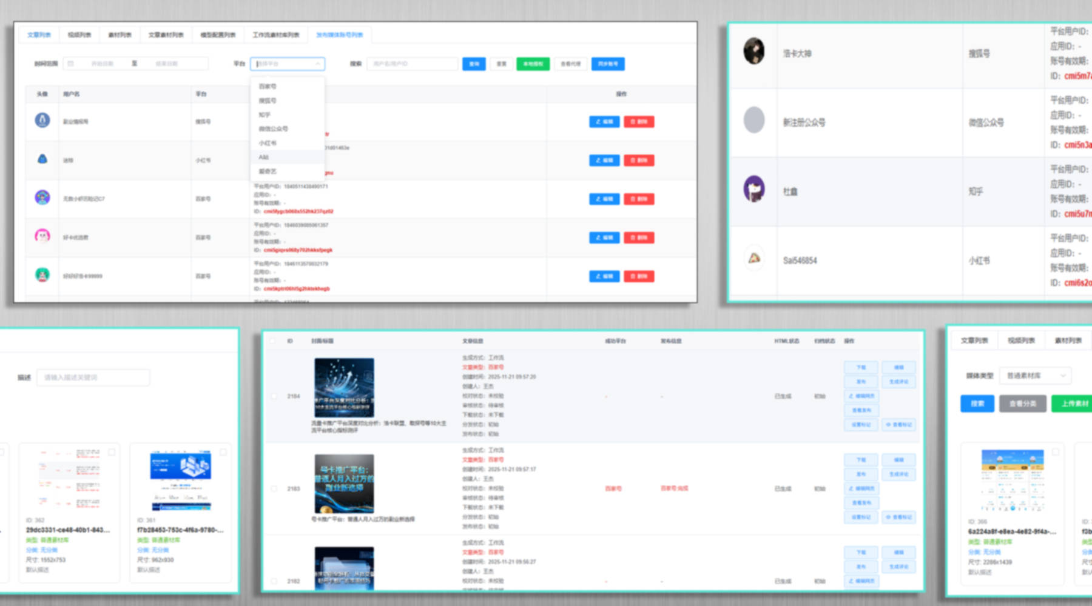Switch to the 文章列表 tab in top panel

click(x=39, y=35)
